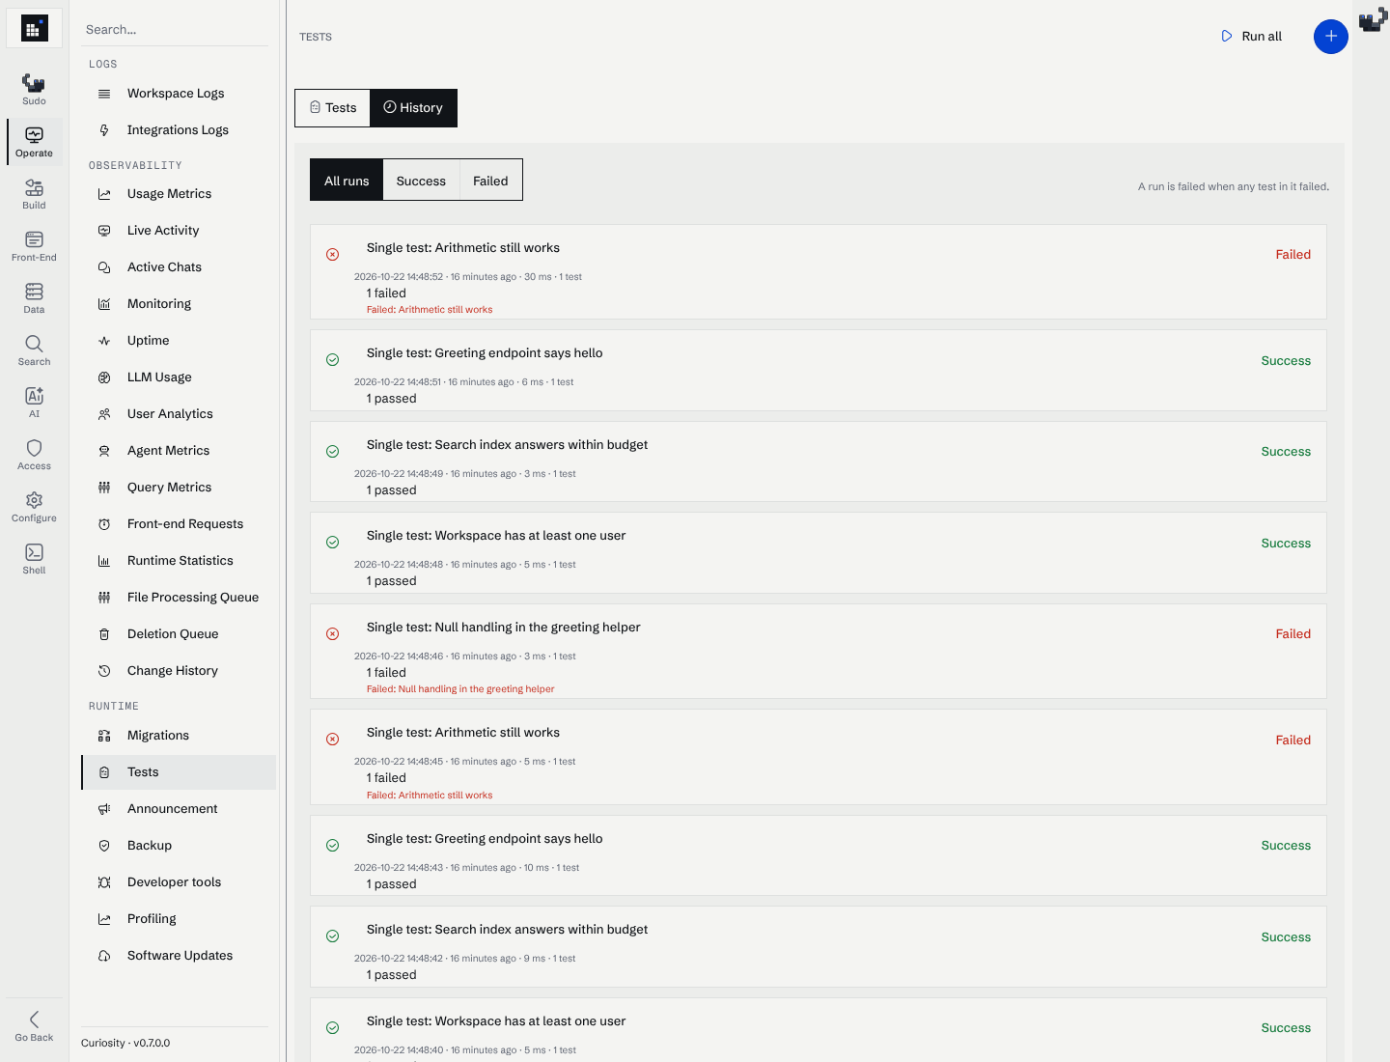Click the app logo at top left
This screenshot has width=1390, height=1062.
[x=34, y=29]
